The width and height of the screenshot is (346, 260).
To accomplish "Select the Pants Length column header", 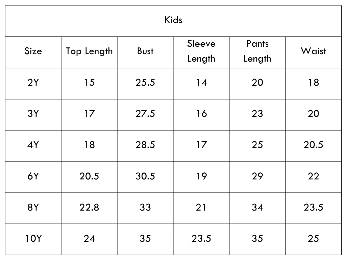I will point(257,51).
